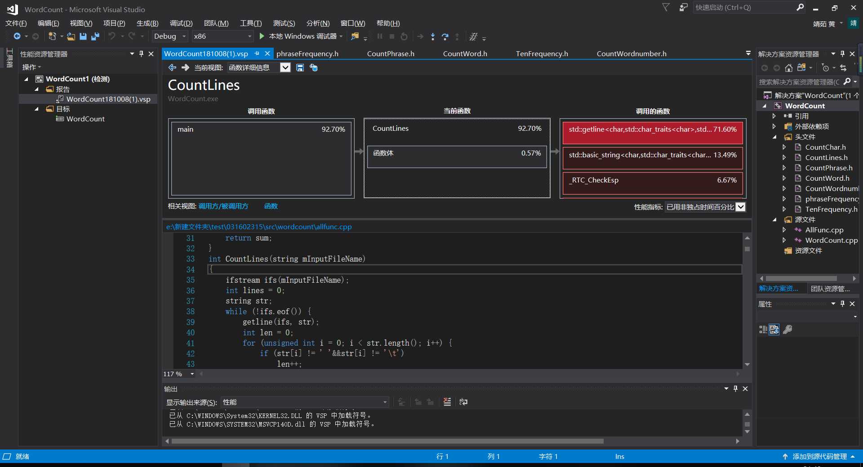Switch to the 团队资源管... tab
The height and width of the screenshot is (467, 863).
pos(830,289)
